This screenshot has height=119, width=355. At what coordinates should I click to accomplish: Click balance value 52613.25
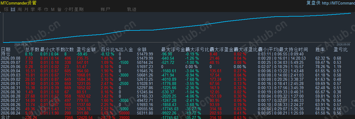(145, 79)
